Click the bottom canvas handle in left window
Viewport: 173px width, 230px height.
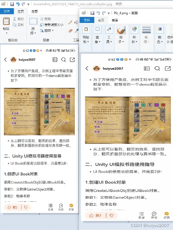[x=39, y=214]
